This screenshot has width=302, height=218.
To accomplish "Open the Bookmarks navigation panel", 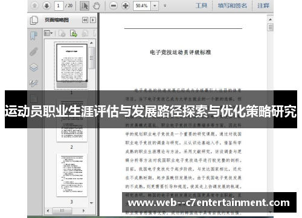I will point(34,36).
